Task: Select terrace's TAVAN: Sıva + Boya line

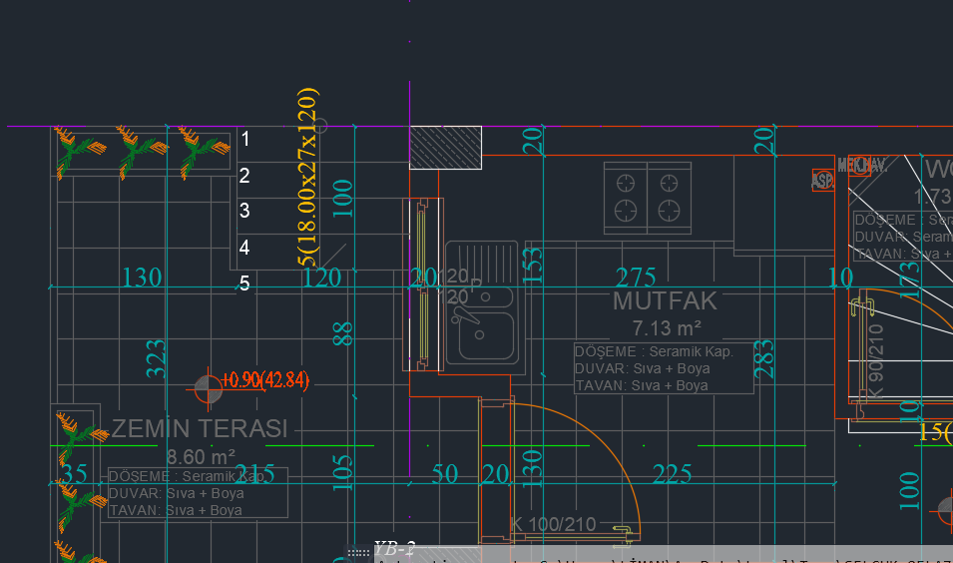Action: coord(176,510)
